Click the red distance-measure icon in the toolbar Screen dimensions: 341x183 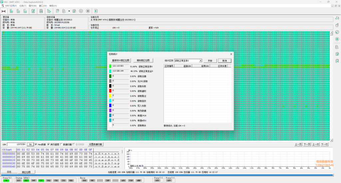click(x=3, y=11)
